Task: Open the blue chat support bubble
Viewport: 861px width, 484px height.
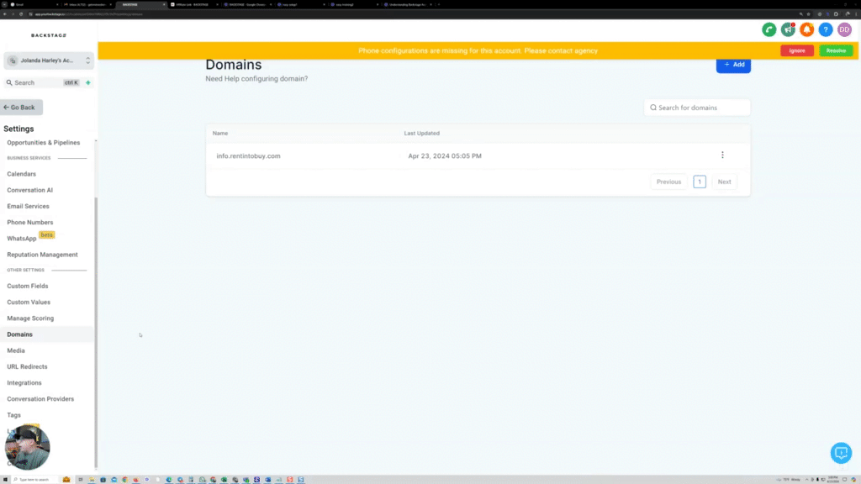Action: (x=841, y=453)
